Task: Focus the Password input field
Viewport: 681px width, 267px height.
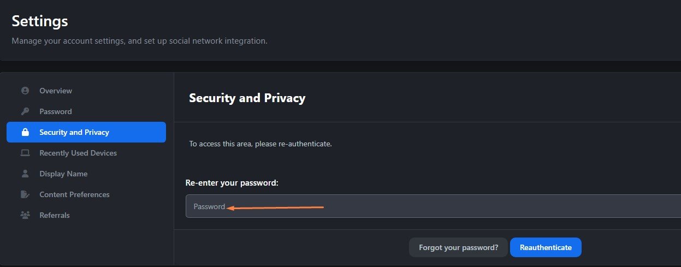Action: [x=433, y=206]
